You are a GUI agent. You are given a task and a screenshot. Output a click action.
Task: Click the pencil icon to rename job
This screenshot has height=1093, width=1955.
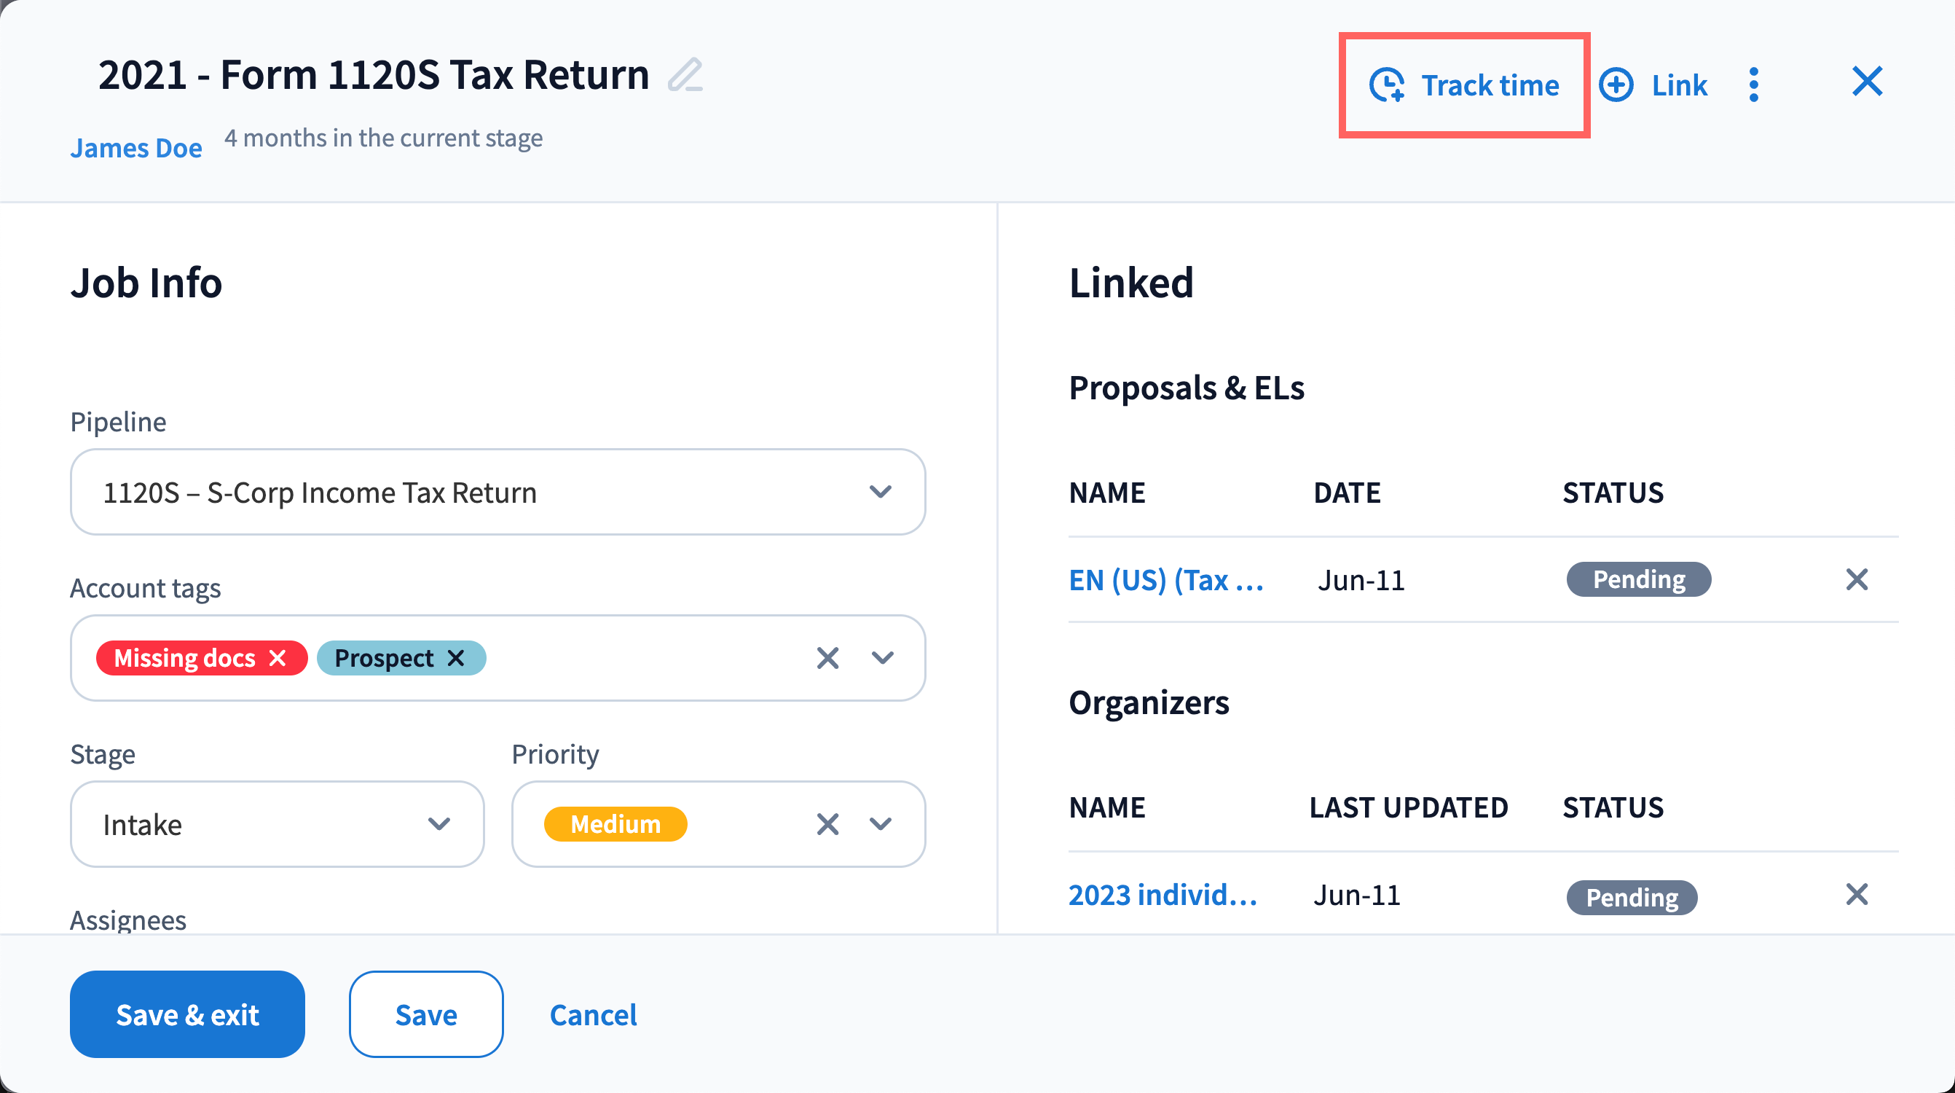(685, 75)
